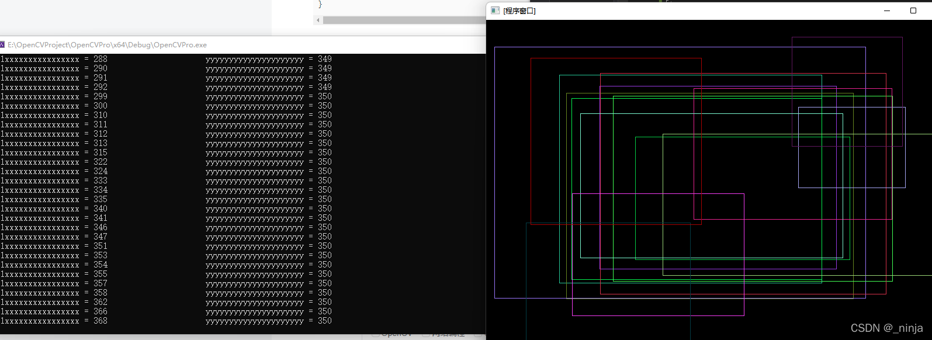Click the console value 292
This screenshot has width=932, height=340.
[x=101, y=87]
